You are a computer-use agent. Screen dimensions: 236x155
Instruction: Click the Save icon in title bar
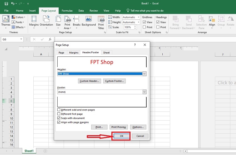6,3
